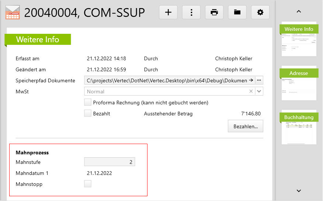
Task: Clear the MwSt field with X icon
Action: coord(251,91)
